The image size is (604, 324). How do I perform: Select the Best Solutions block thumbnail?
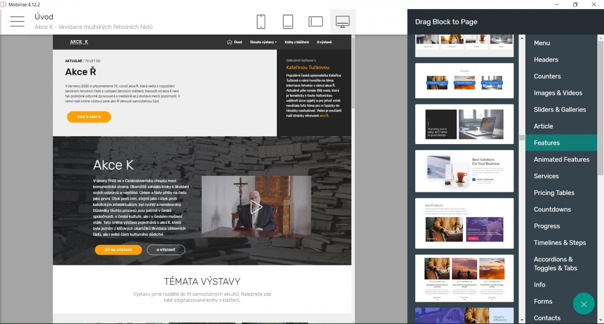(464, 171)
